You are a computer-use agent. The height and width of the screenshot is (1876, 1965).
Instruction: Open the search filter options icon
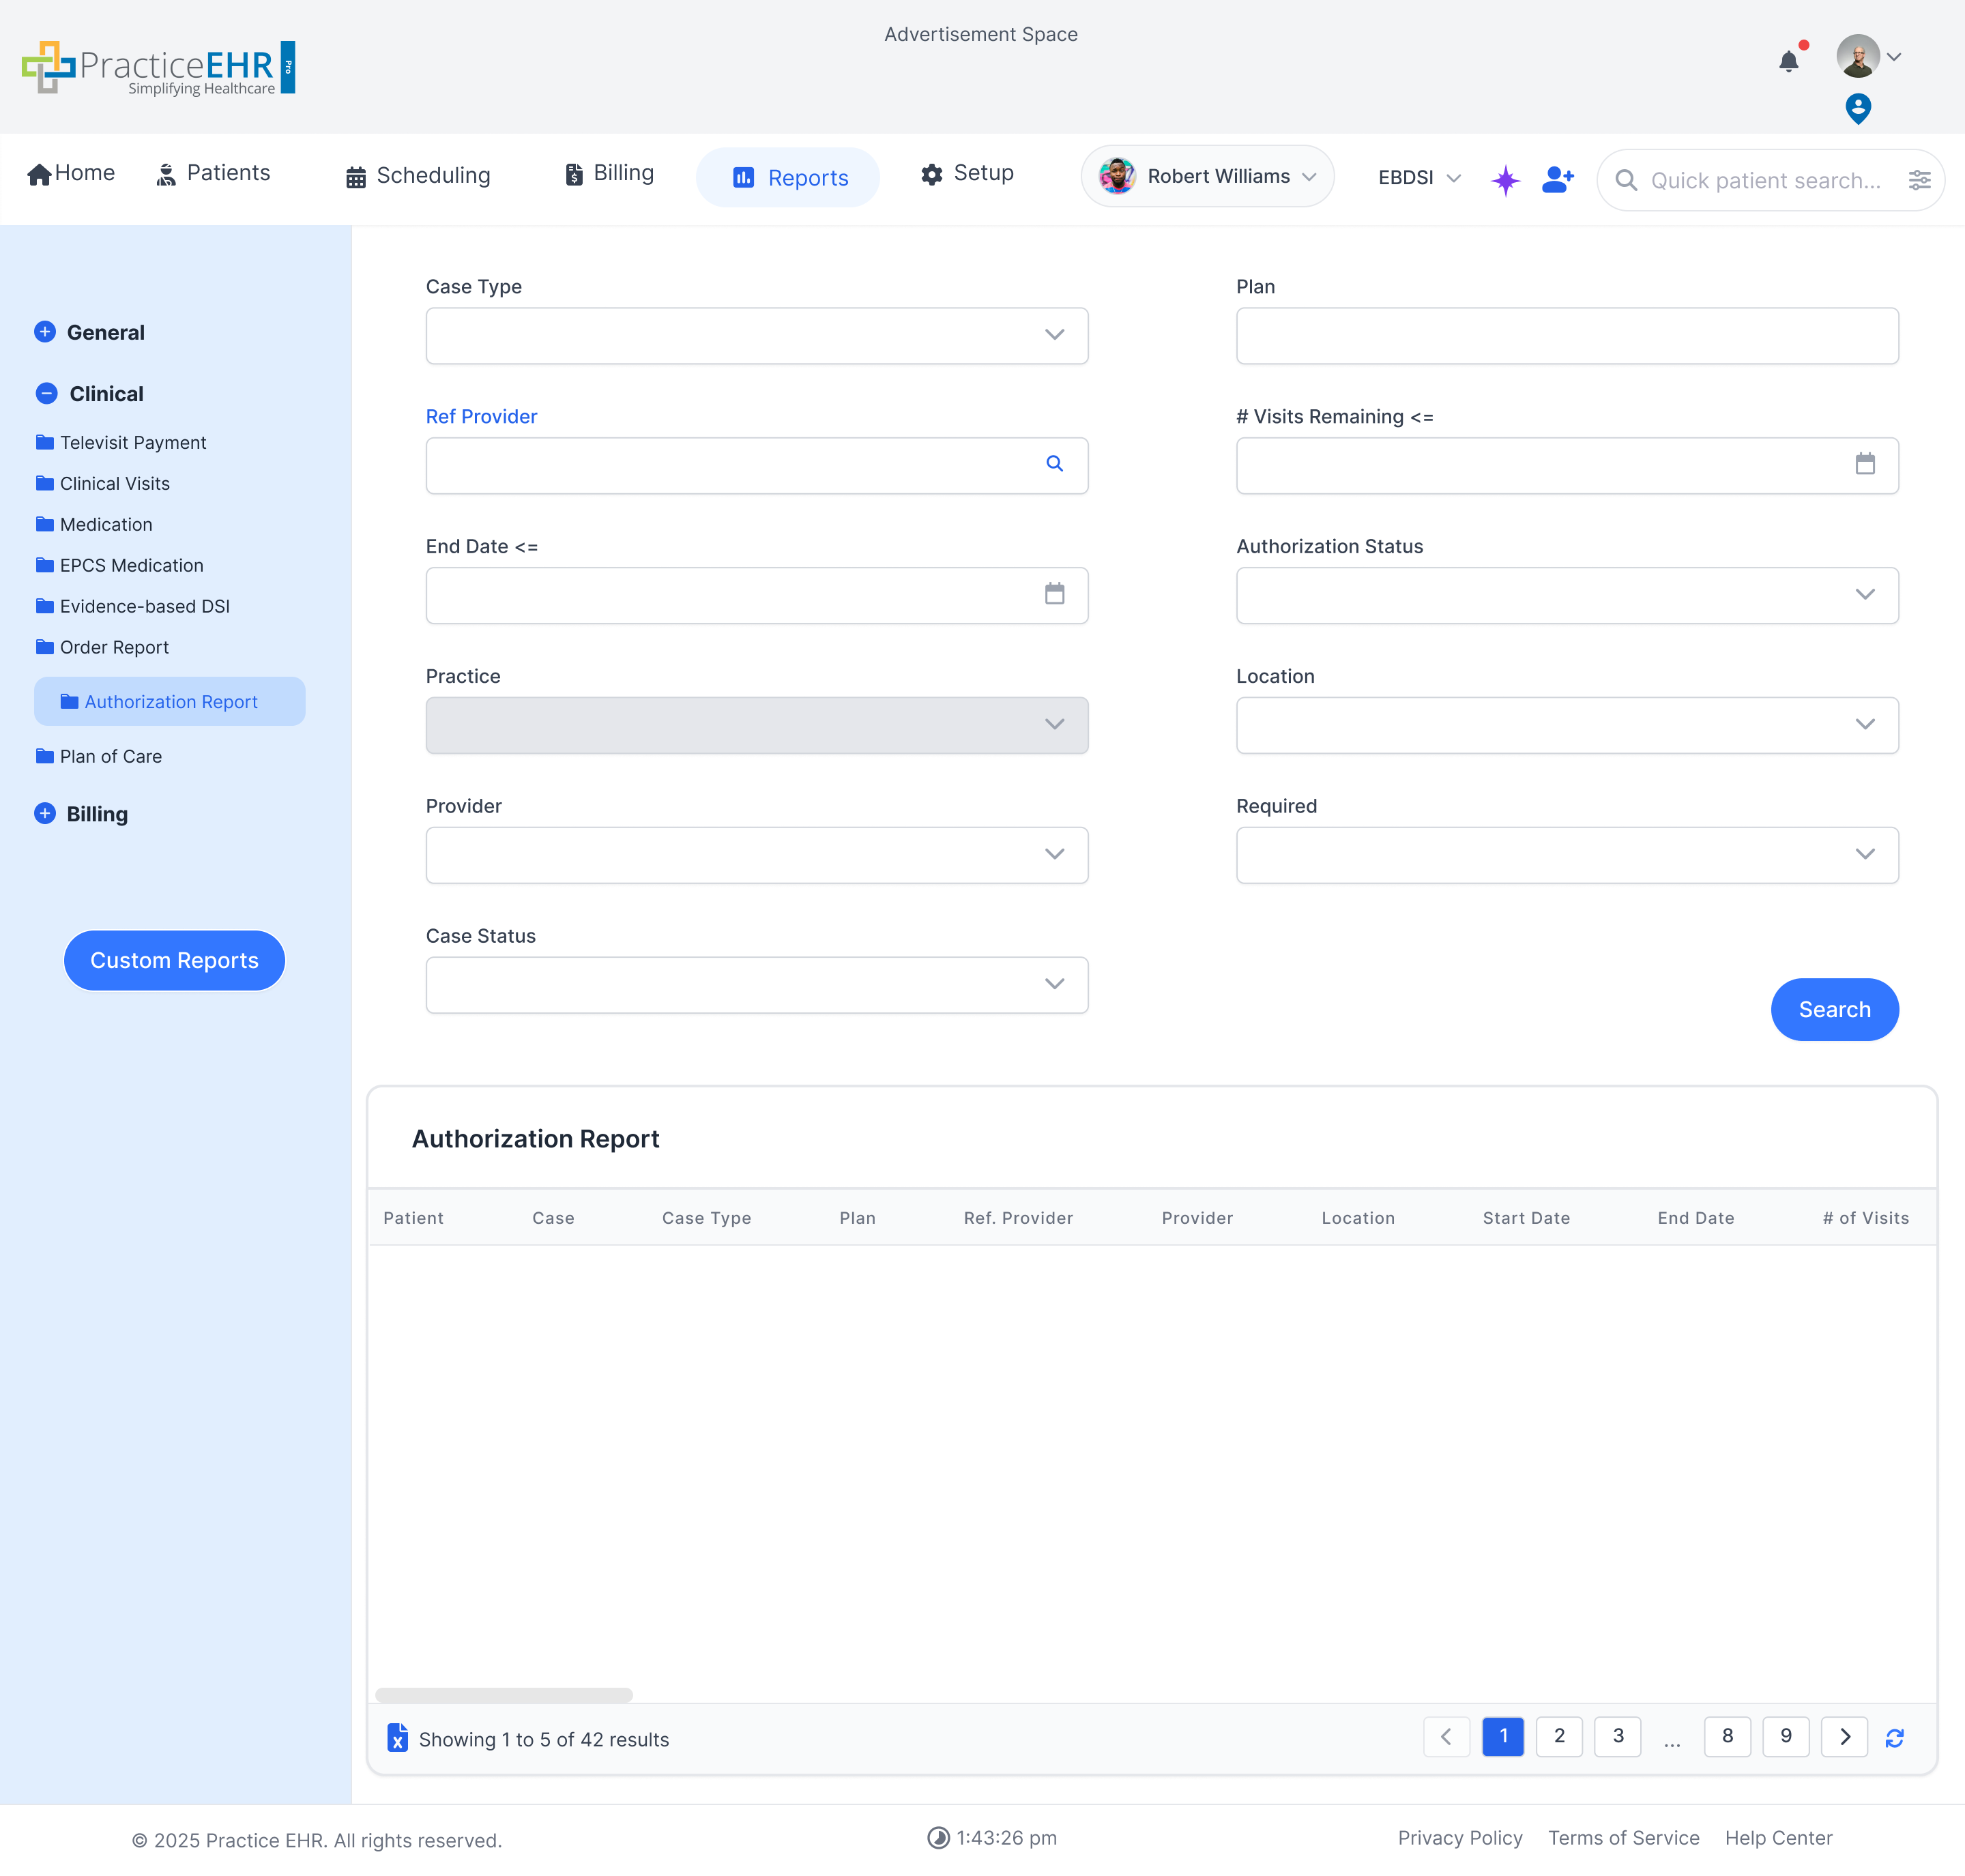click(1920, 180)
